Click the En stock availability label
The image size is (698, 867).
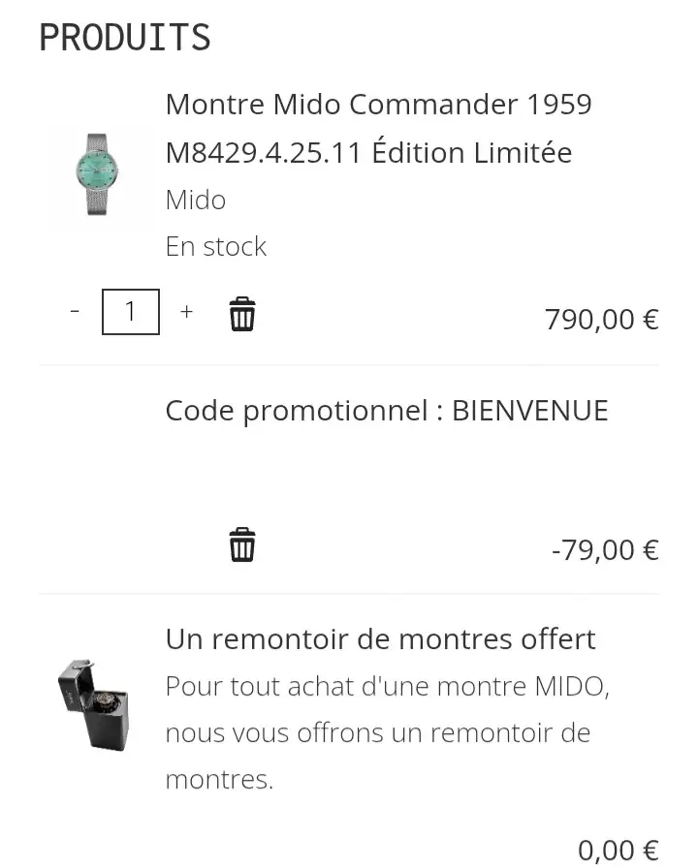click(x=215, y=246)
